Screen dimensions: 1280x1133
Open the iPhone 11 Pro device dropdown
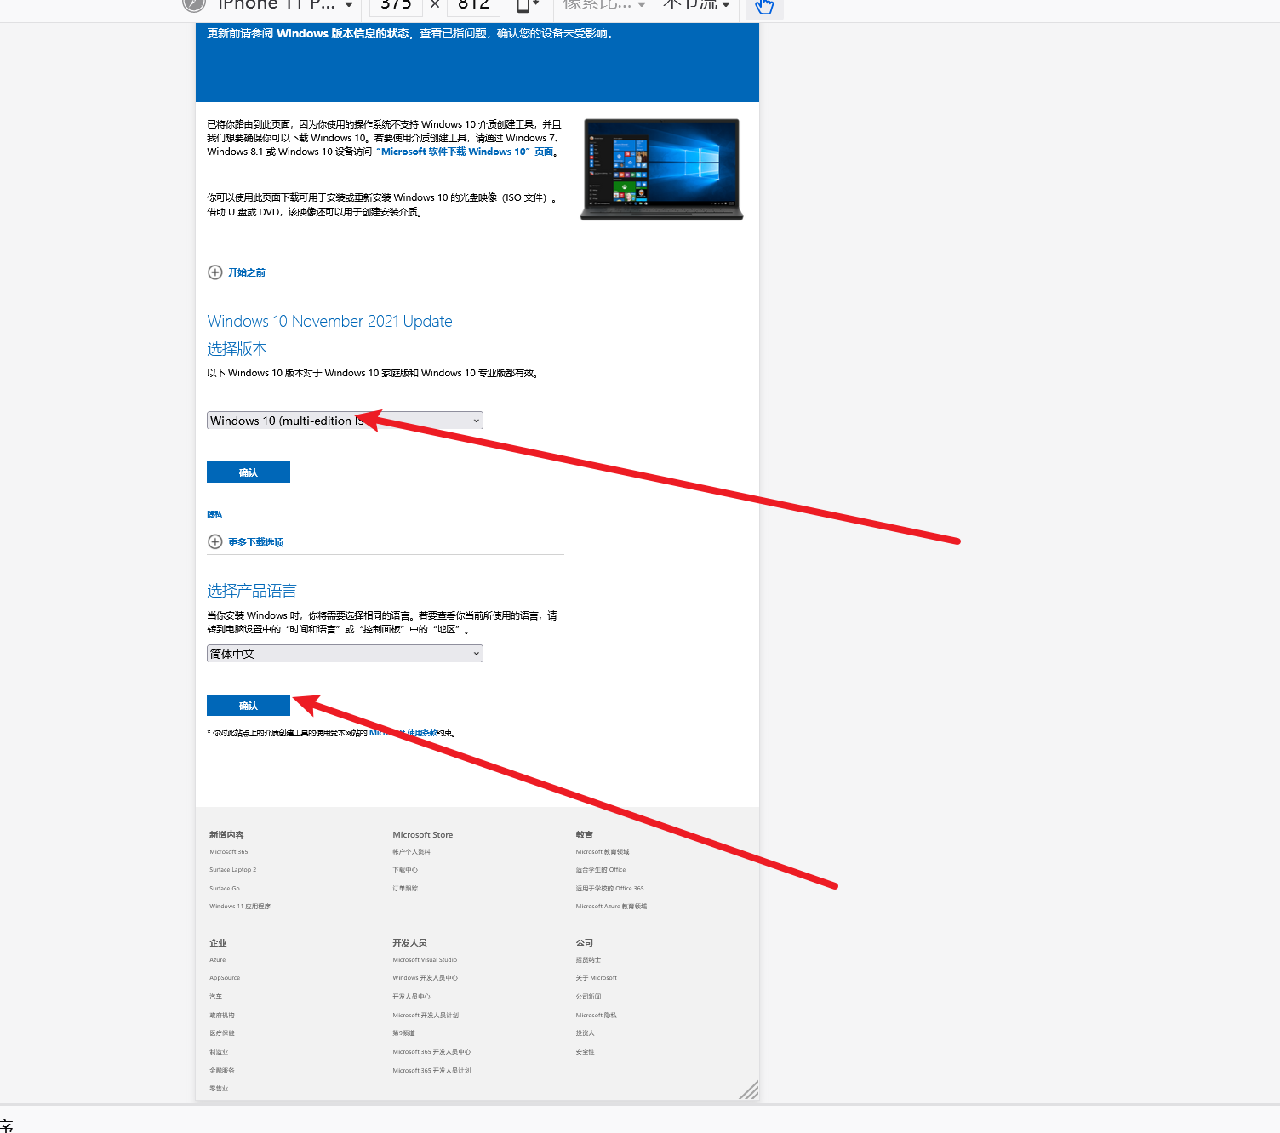pos(284,5)
